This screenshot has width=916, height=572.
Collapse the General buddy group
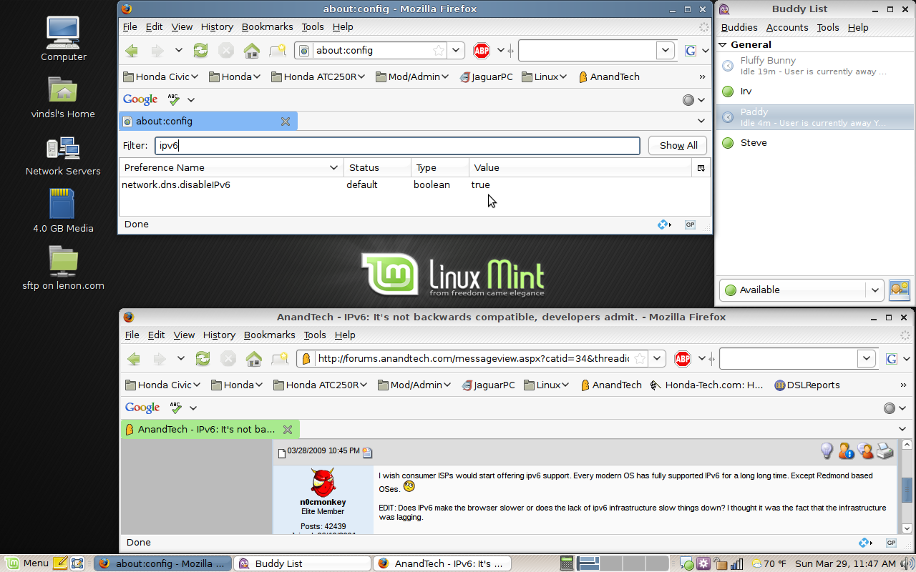coord(723,44)
